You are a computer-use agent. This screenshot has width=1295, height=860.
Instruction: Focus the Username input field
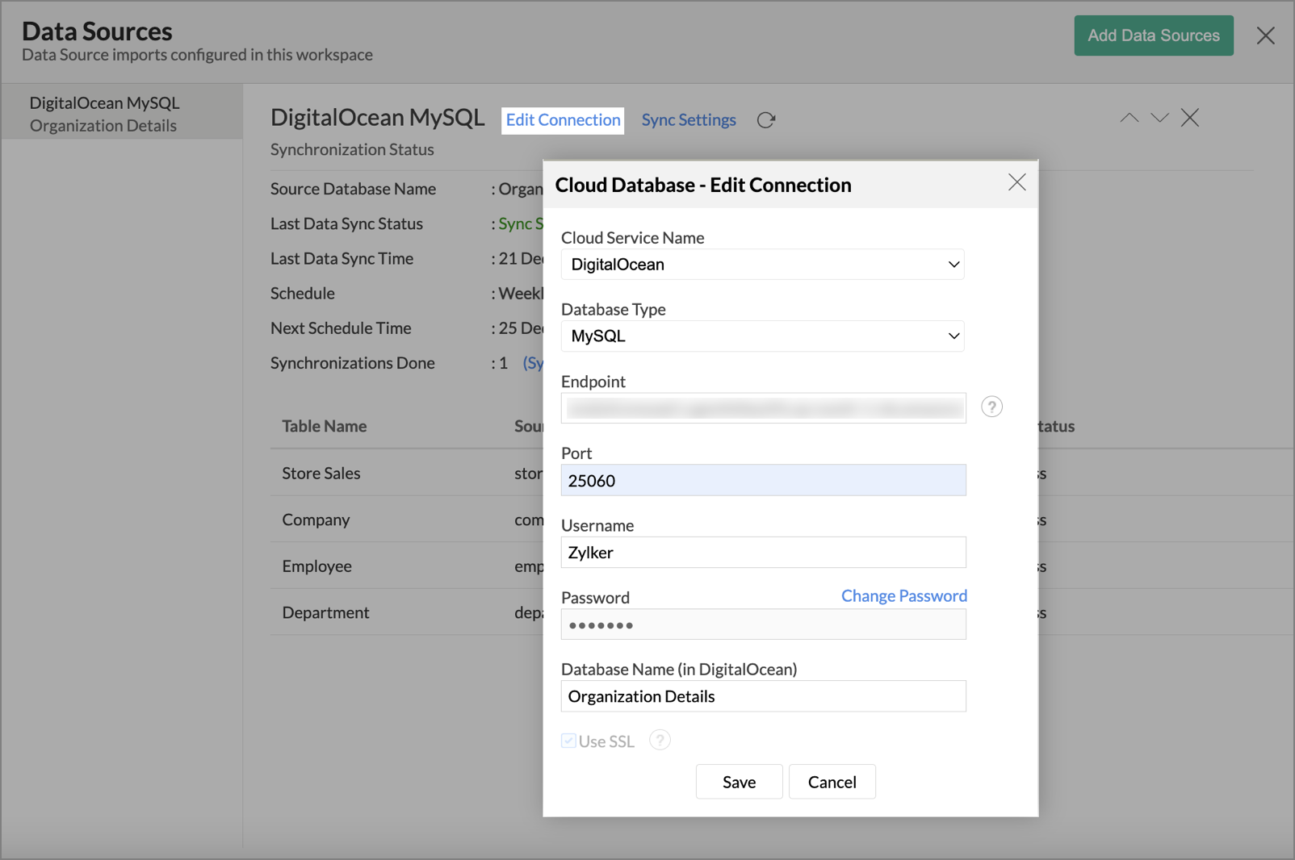pyautogui.click(x=763, y=553)
